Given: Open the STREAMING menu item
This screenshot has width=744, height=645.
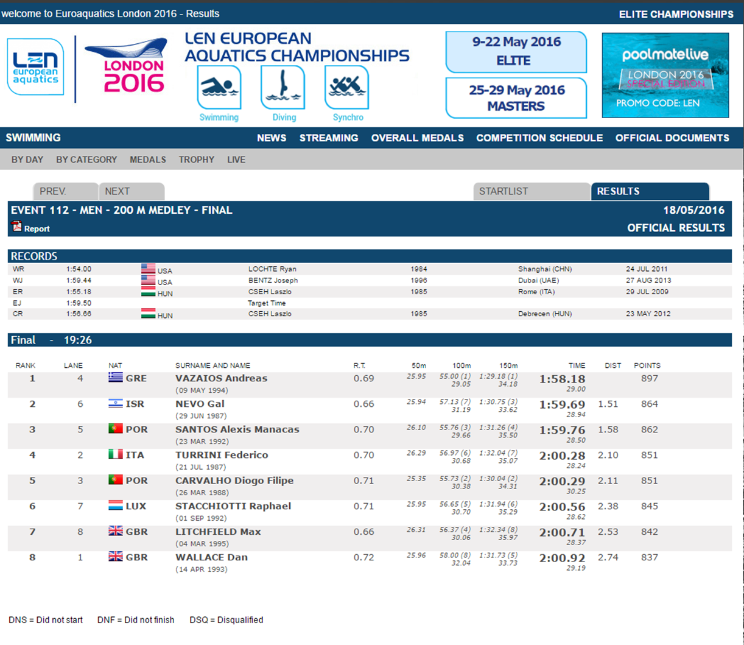Looking at the screenshot, I should coord(329,138).
